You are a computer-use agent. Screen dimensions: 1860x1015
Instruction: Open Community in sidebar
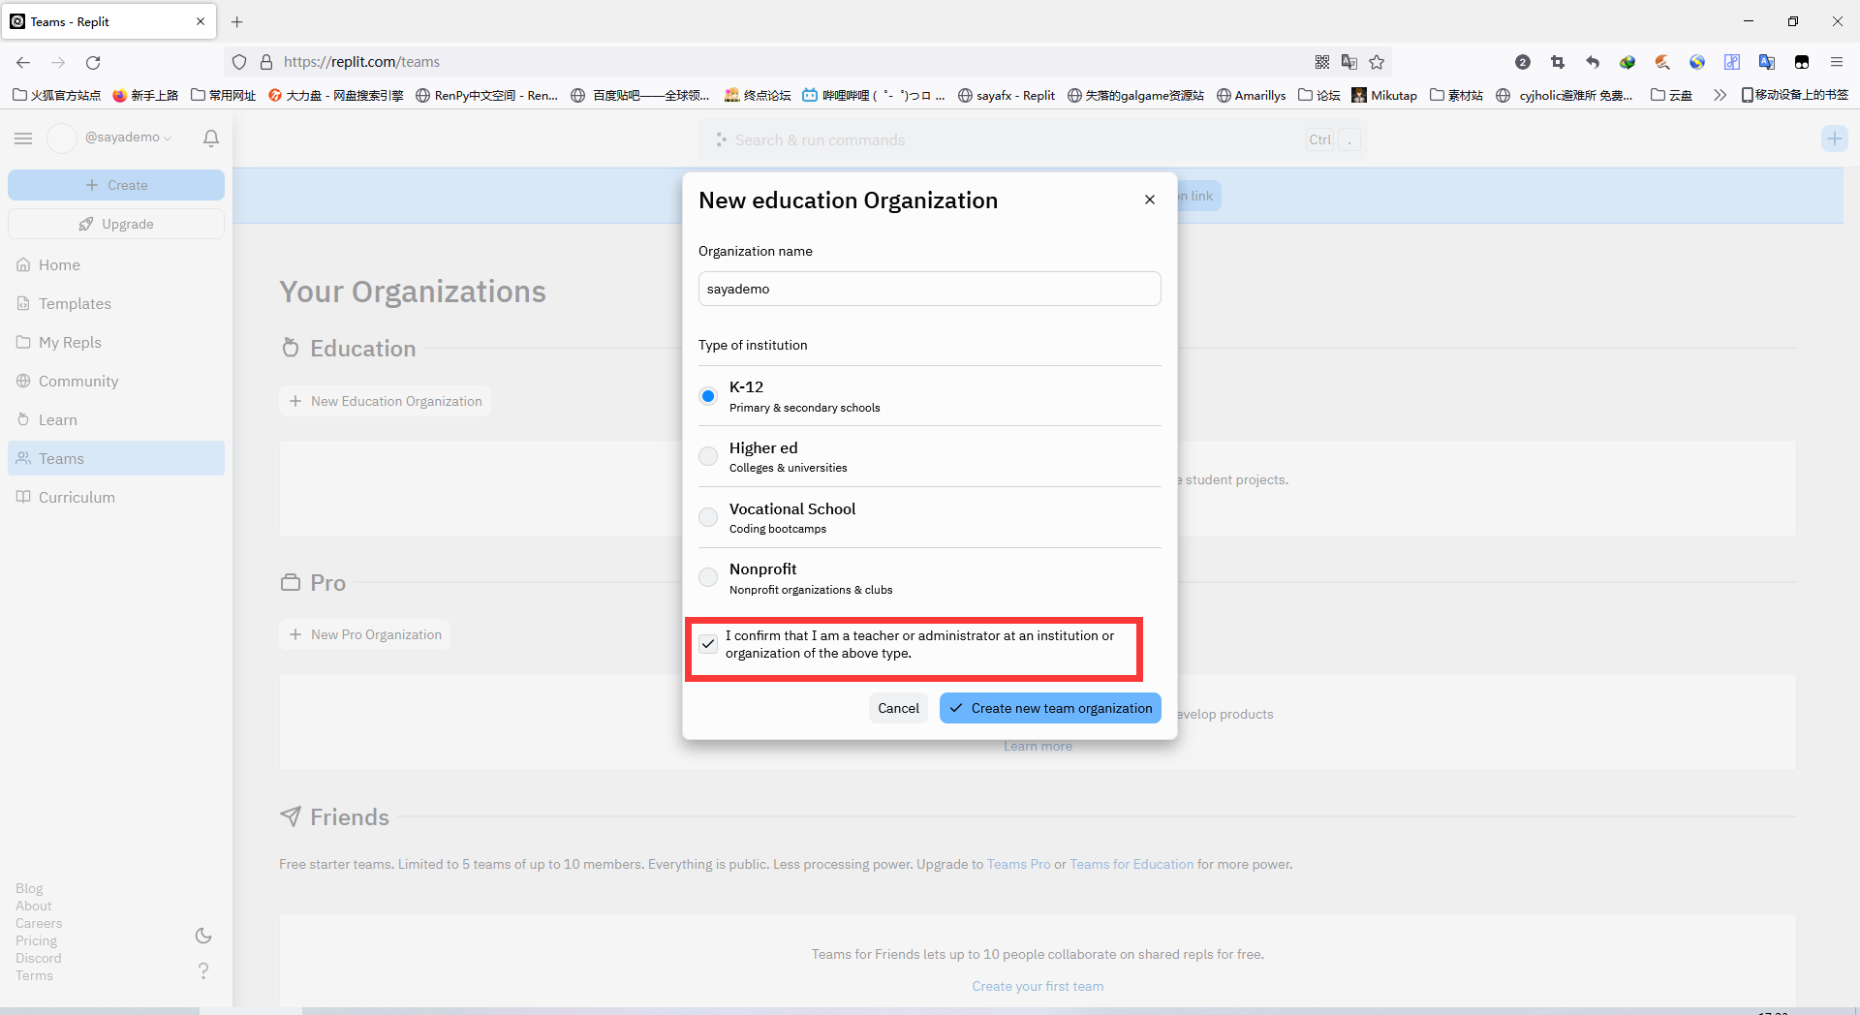coord(116,381)
